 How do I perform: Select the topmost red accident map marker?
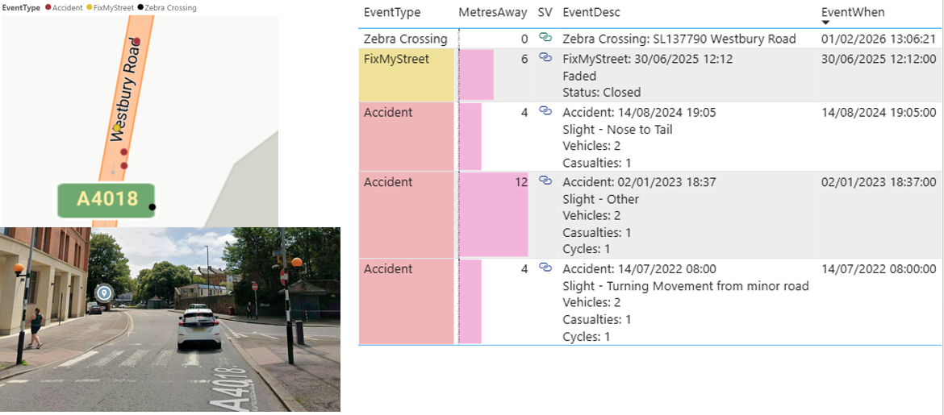pyautogui.click(x=137, y=41)
